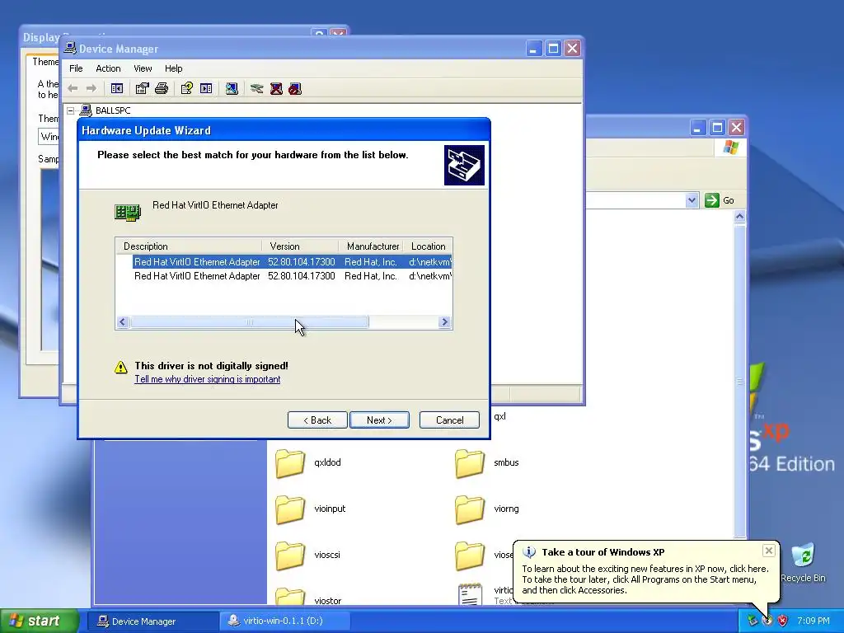Screen dimensions: 844x633
Task: Open the View menu in Device Manager
Action: click(x=143, y=68)
